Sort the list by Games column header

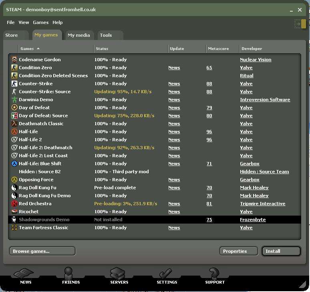(x=27, y=49)
